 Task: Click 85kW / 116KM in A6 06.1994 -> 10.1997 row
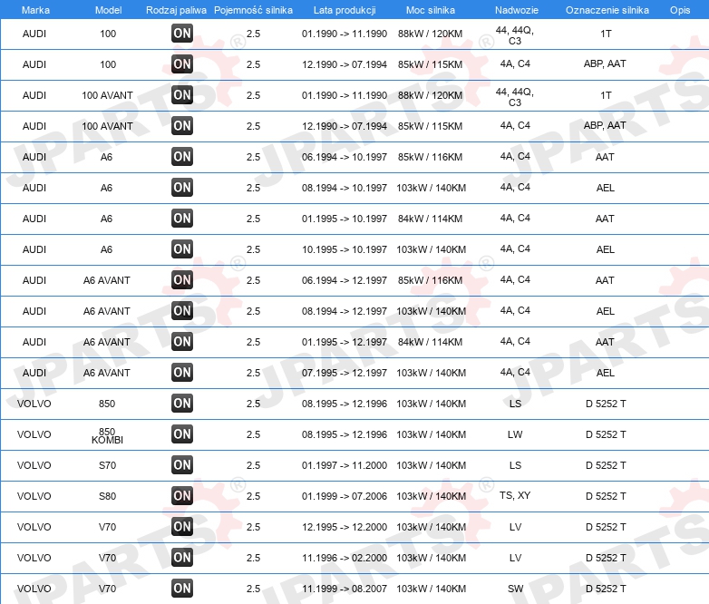click(x=430, y=157)
